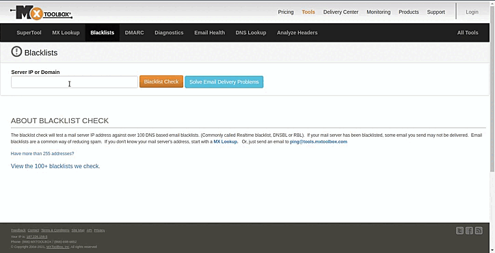Screen dimensions: 495x253
Task: Click the vertical page scrollbar thumb
Action: pos(492,88)
